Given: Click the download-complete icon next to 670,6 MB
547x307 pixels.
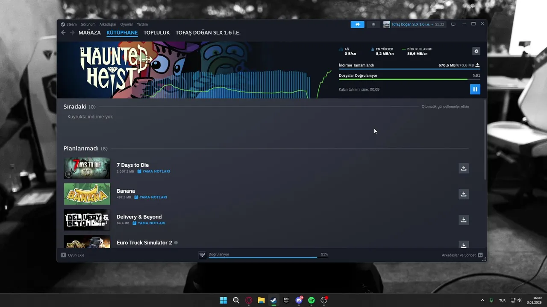Looking at the screenshot, I should 477,65.
